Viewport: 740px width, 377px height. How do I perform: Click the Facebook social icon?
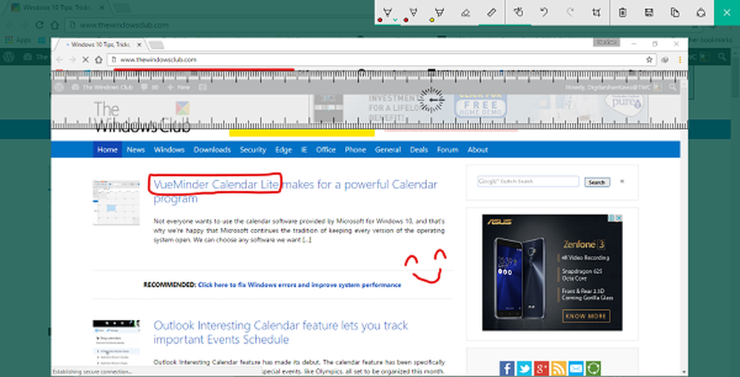point(507,367)
